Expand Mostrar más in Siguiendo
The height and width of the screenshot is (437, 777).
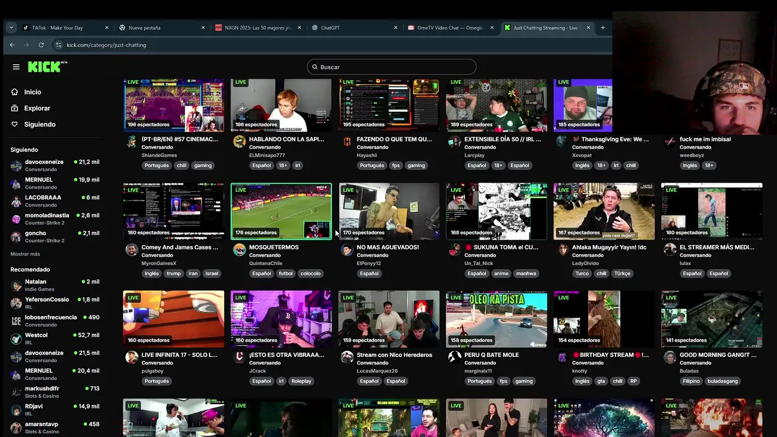pos(25,254)
